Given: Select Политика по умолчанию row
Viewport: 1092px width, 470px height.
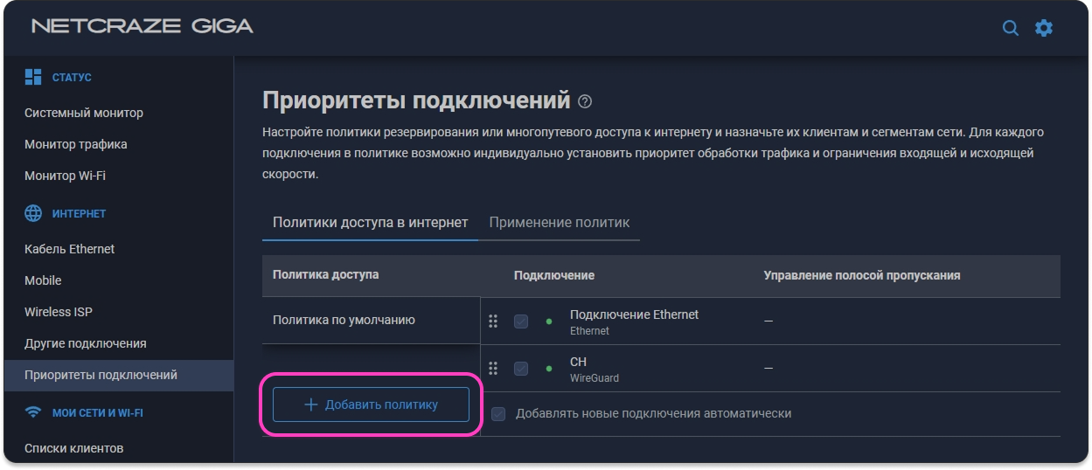Looking at the screenshot, I should (x=344, y=320).
